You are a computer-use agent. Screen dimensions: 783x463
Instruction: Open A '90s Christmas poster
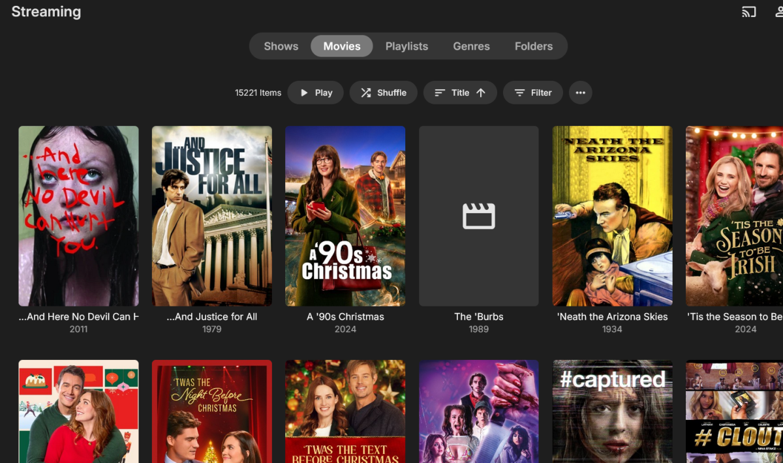[x=345, y=216]
